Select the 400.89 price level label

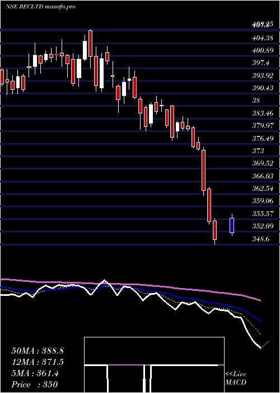(263, 51)
